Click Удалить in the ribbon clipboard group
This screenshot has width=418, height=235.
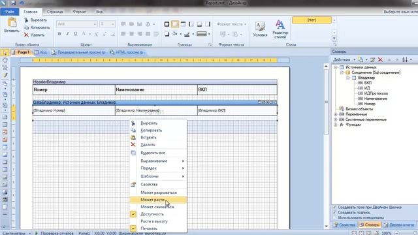pos(35,35)
